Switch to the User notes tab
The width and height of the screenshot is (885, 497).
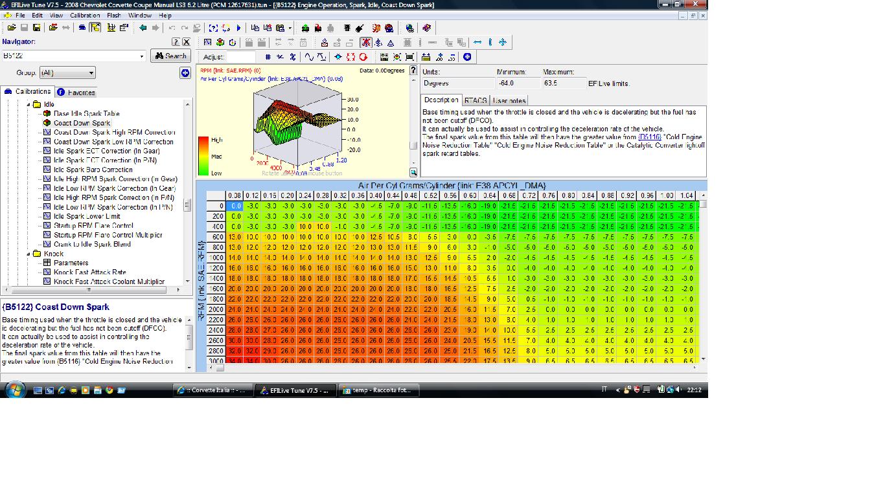tap(509, 100)
